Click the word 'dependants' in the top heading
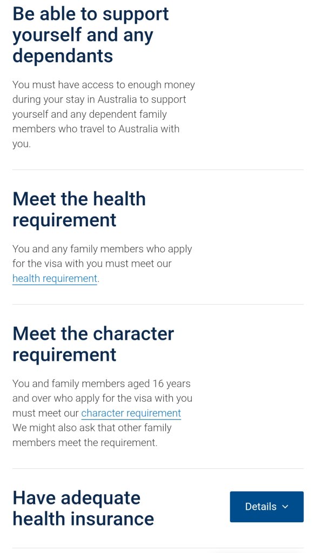Screen dimensions: 316x553 point(63,56)
